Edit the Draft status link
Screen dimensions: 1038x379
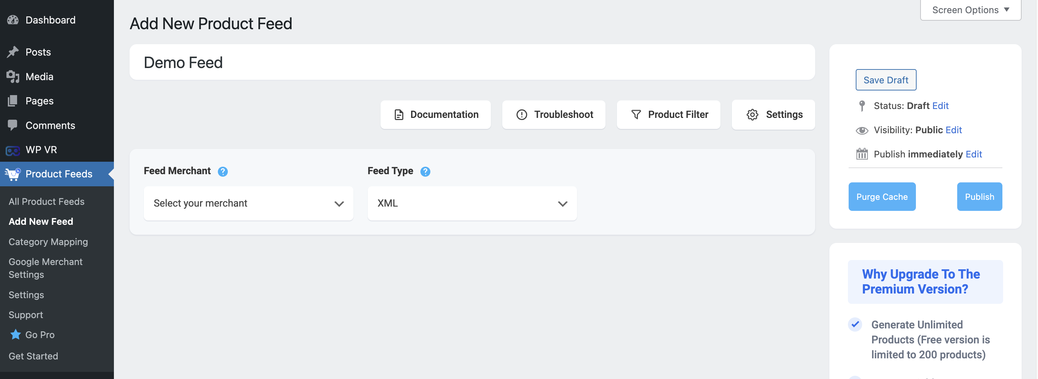click(x=940, y=106)
